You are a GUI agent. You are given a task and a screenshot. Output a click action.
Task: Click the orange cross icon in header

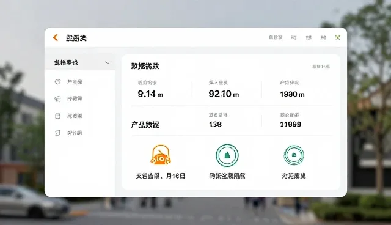click(337, 37)
